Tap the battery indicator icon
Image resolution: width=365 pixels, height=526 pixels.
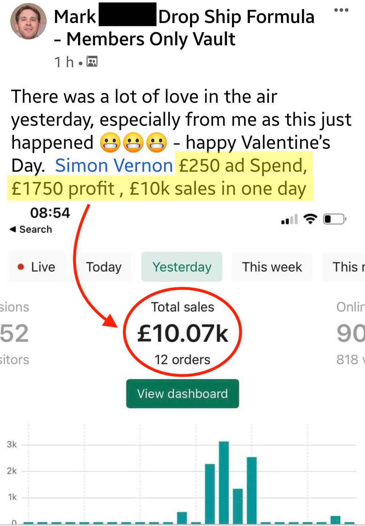click(x=335, y=219)
